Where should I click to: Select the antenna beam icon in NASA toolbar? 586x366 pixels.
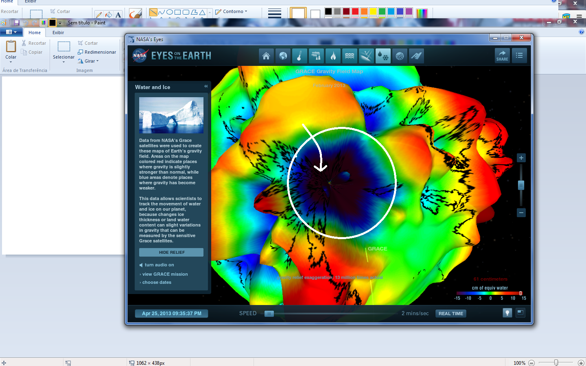[366, 56]
